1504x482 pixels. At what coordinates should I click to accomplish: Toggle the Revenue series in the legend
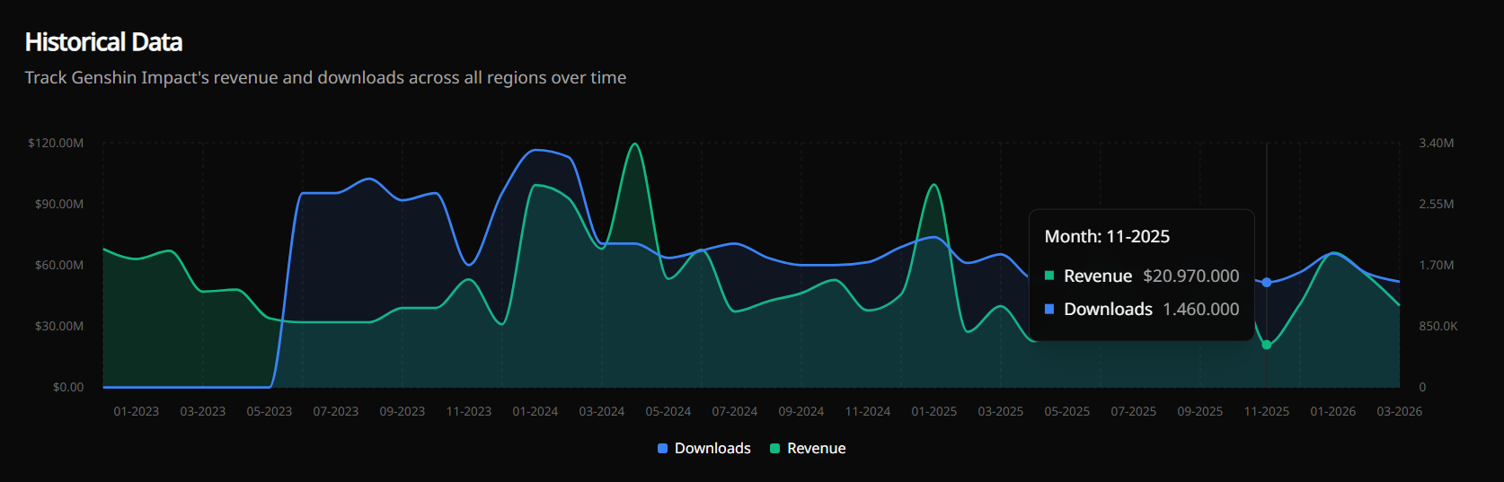tap(808, 448)
